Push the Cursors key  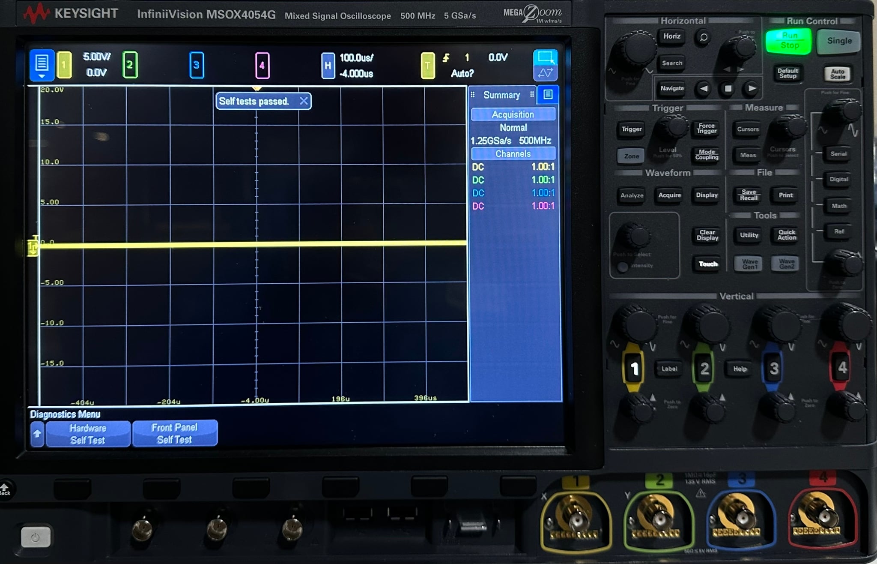(748, 129)
